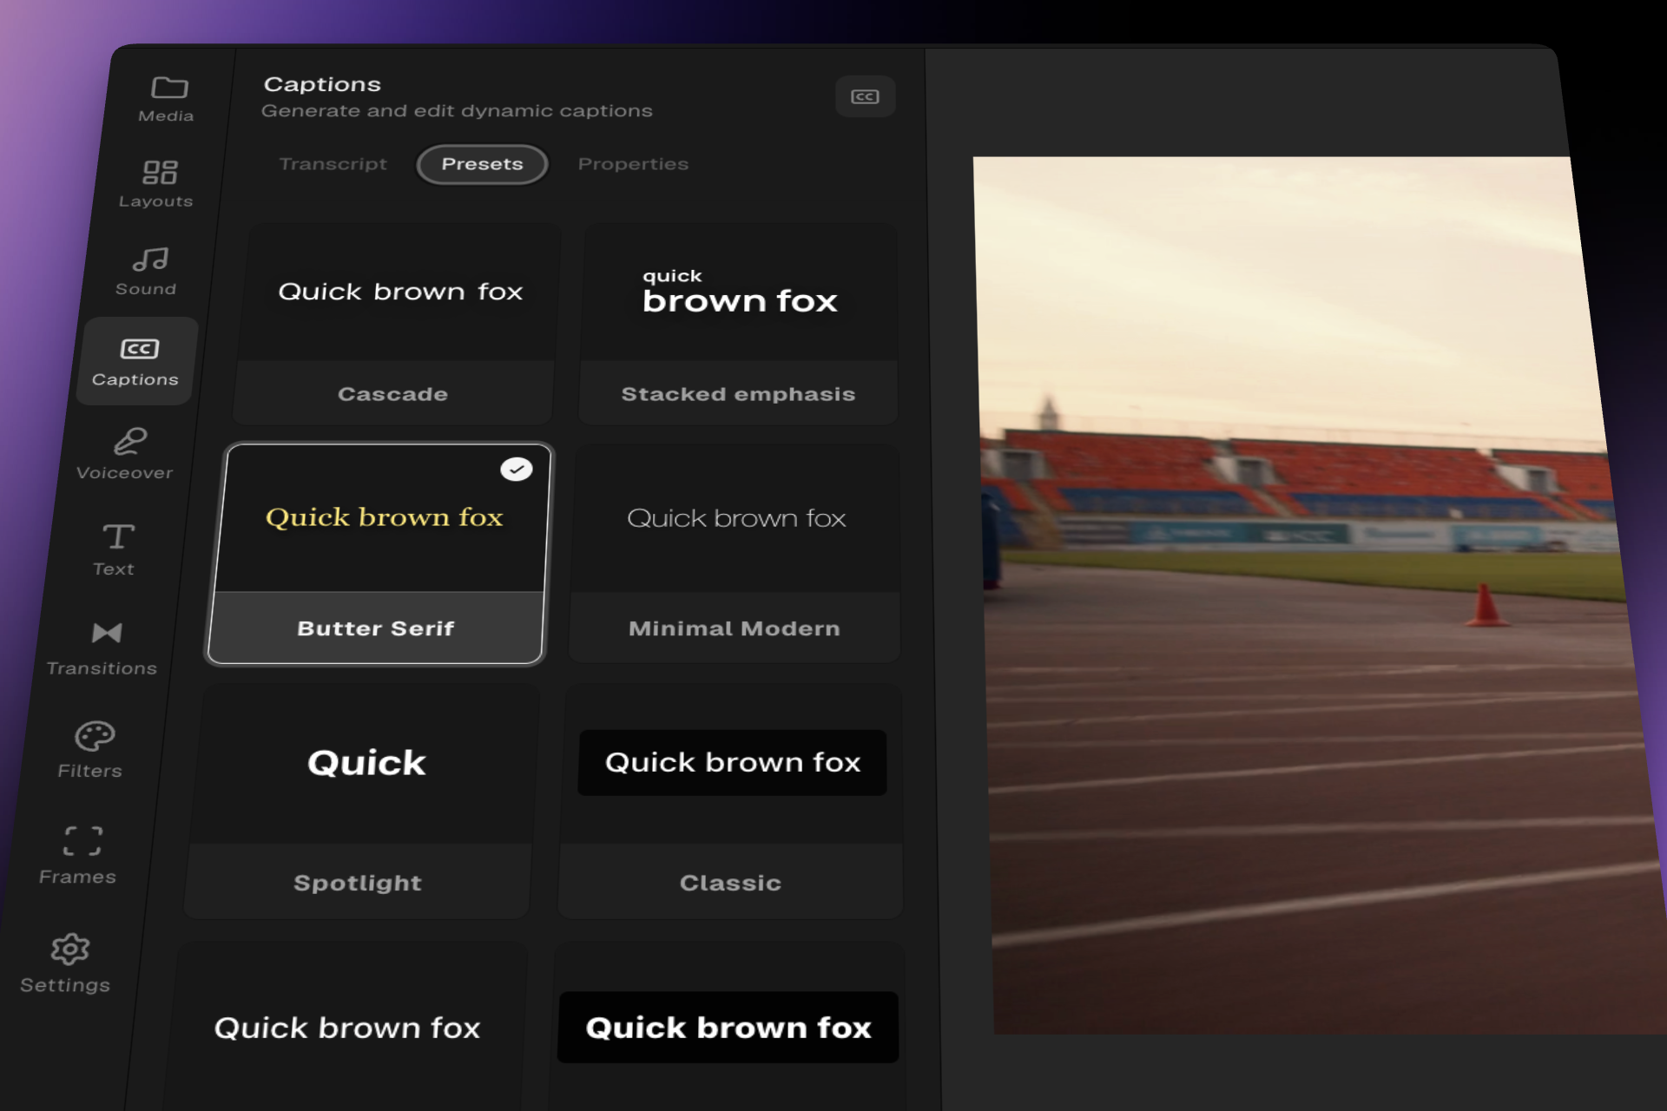Open the Frames panel

(x=81, y=854)
